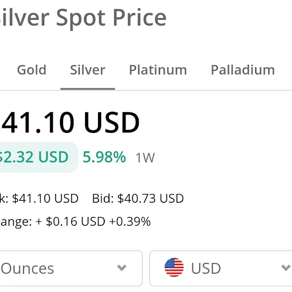292x292 pixels.
Task: Click the $0.16 USD change amount
Action: click(76, 221)
